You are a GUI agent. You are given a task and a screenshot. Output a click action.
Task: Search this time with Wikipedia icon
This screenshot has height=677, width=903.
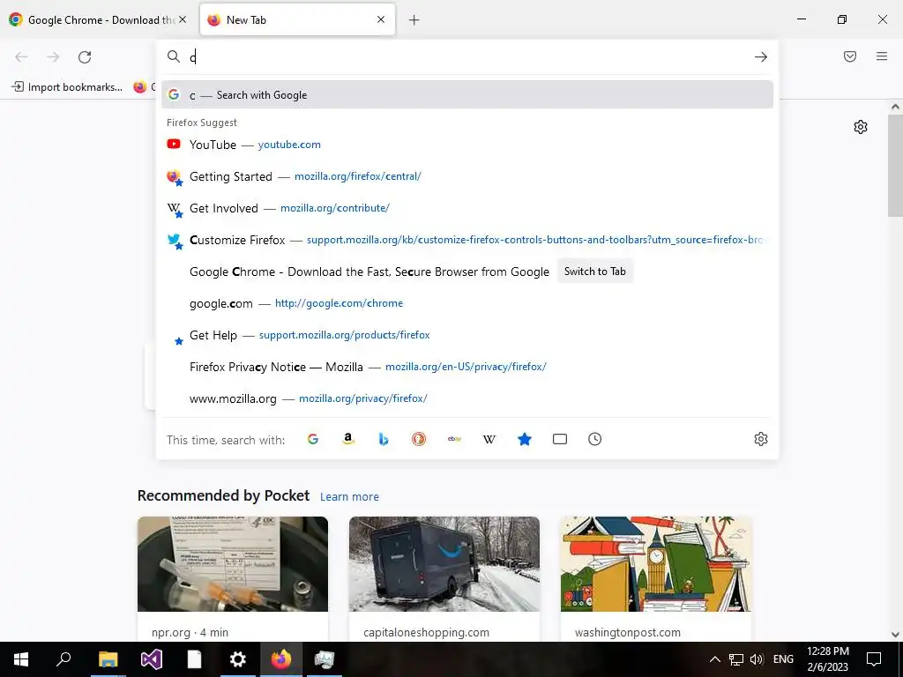click(x=489, y=439)
